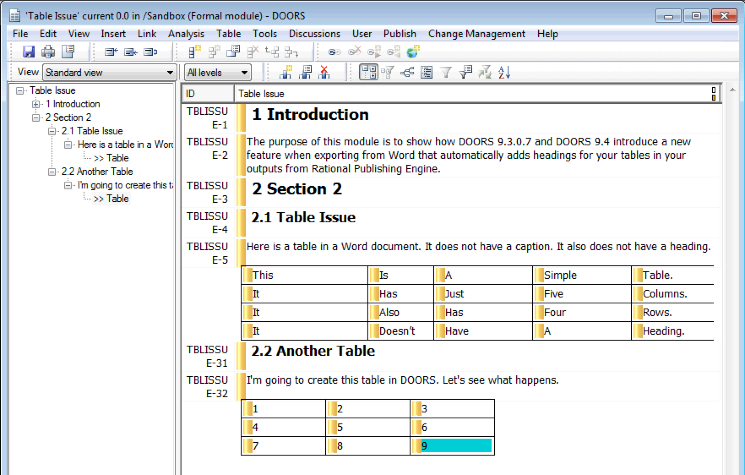The image size is (745, 475).
Task: Collapse the 2.2 Another Table tree node
Action: point(52,172)
